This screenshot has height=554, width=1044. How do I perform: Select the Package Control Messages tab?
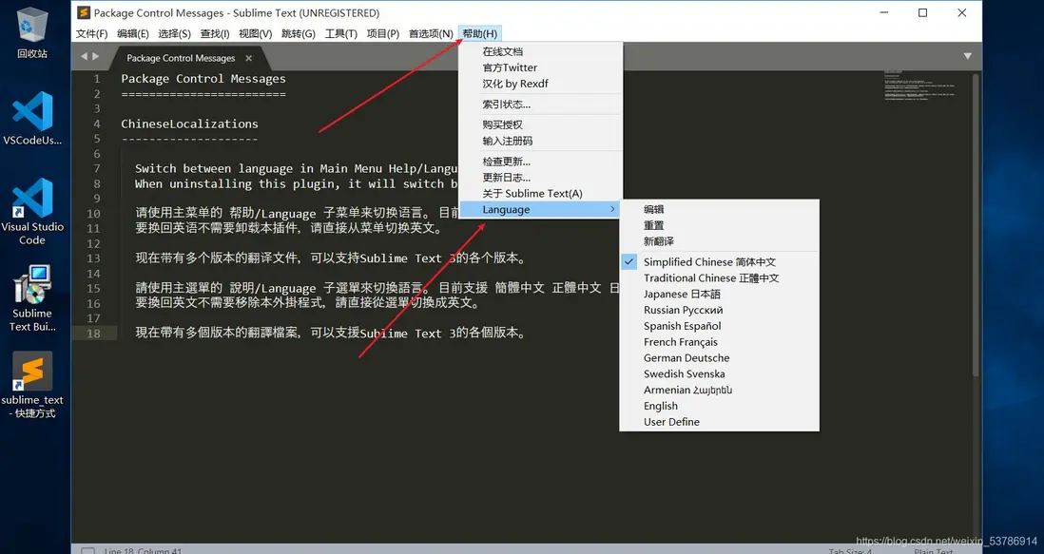[x=181, y=58]
